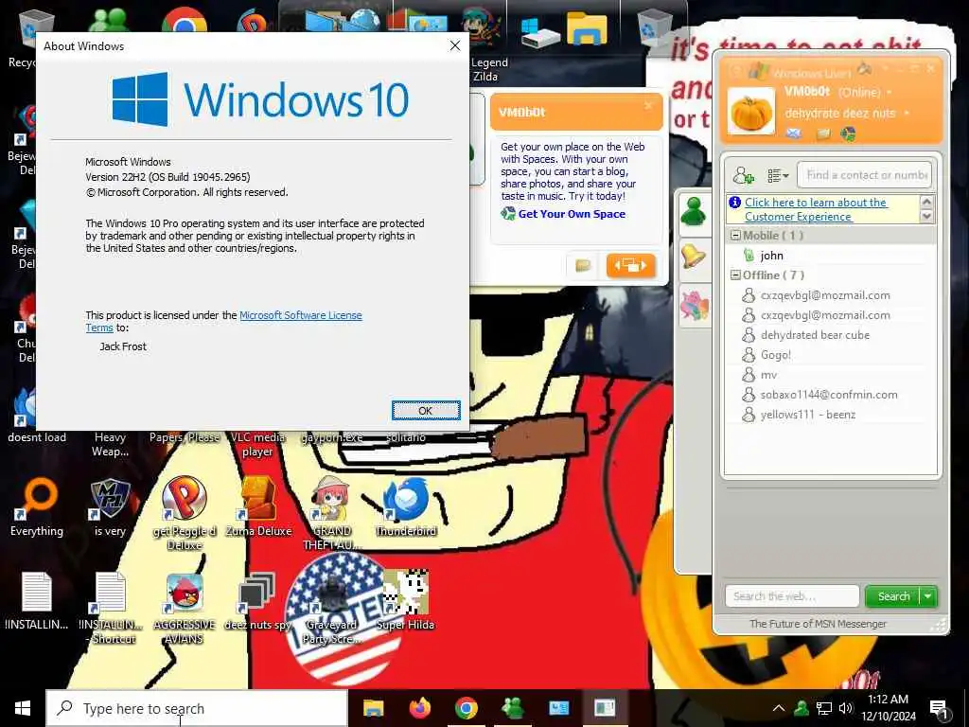Close the VM0b0t contact card popup
Screen dimensions: 969x727
(x=648, y=106)
